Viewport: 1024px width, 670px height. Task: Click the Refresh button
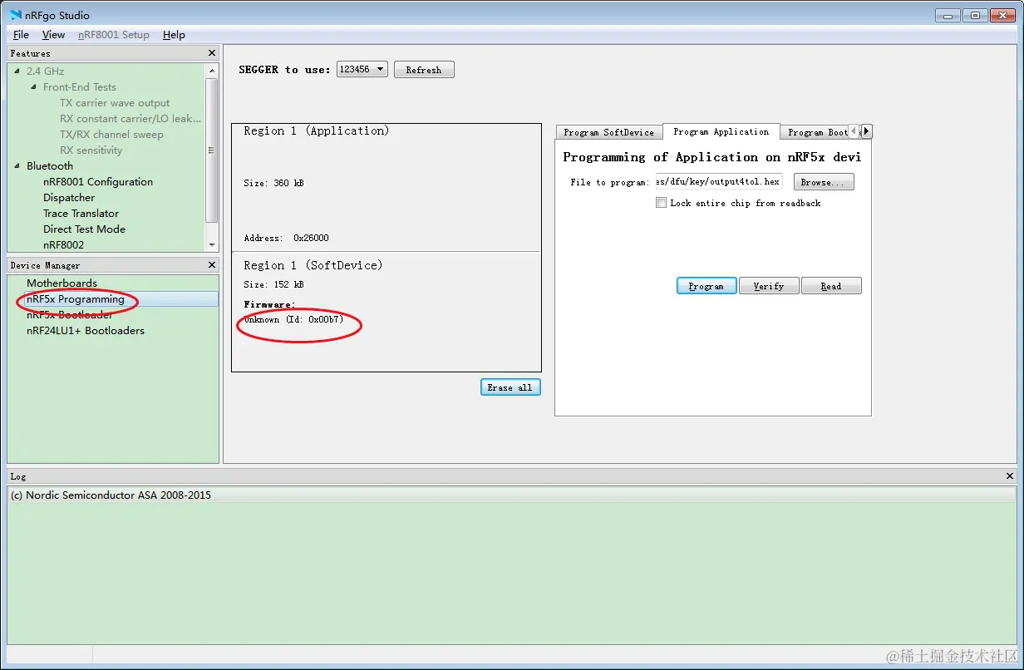pos(424,70)
